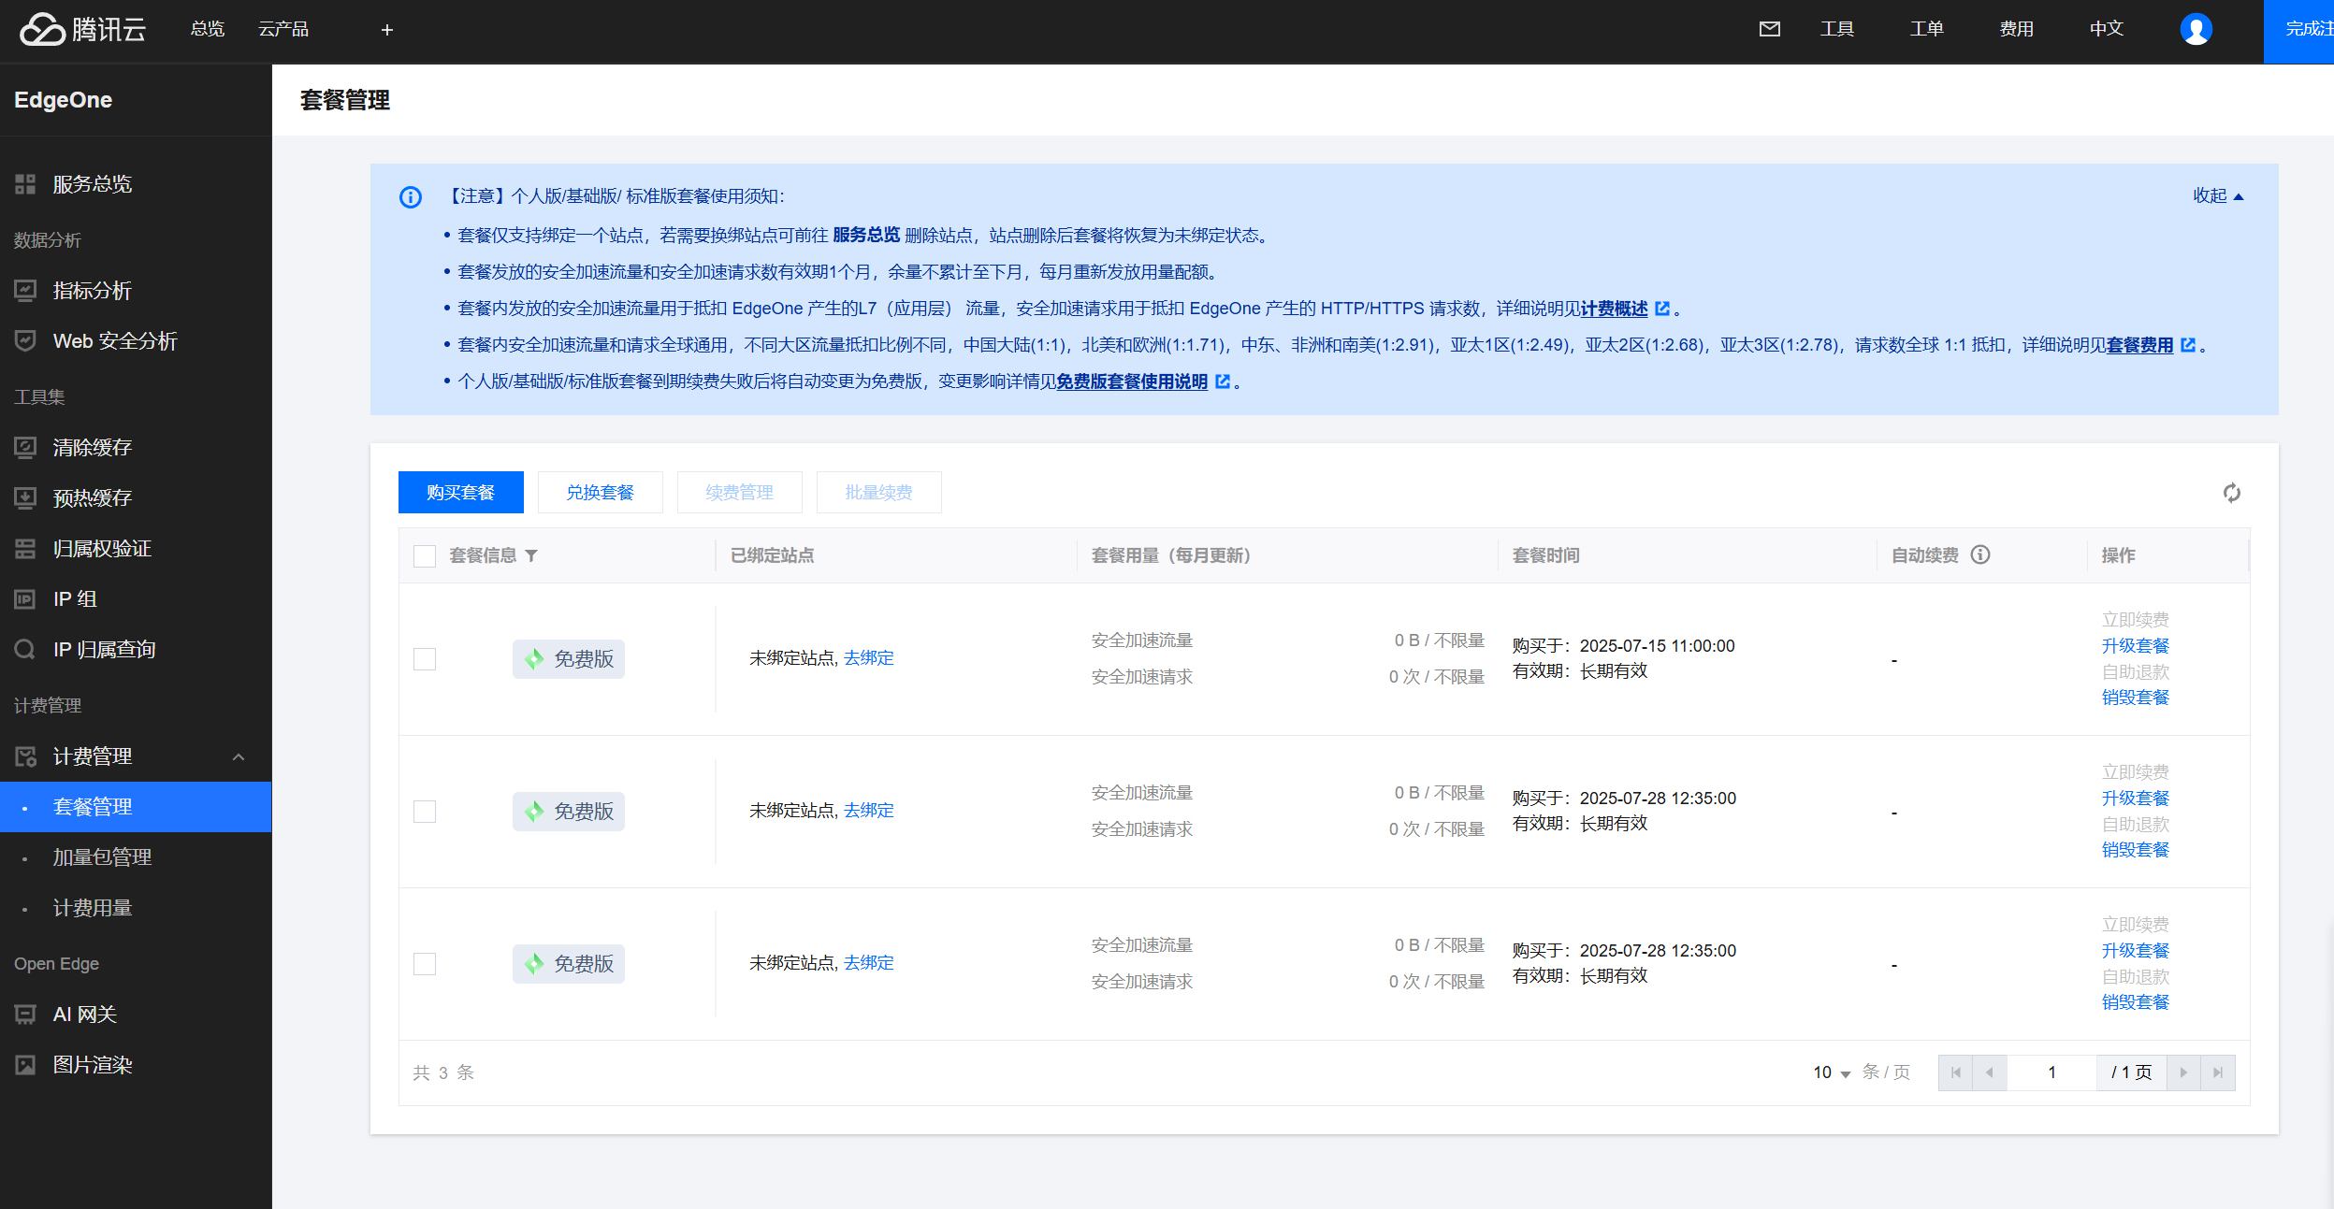The image size is (2334, 1209).
Task: Click the Web 安全分析 shield icon
Action: 25,341
